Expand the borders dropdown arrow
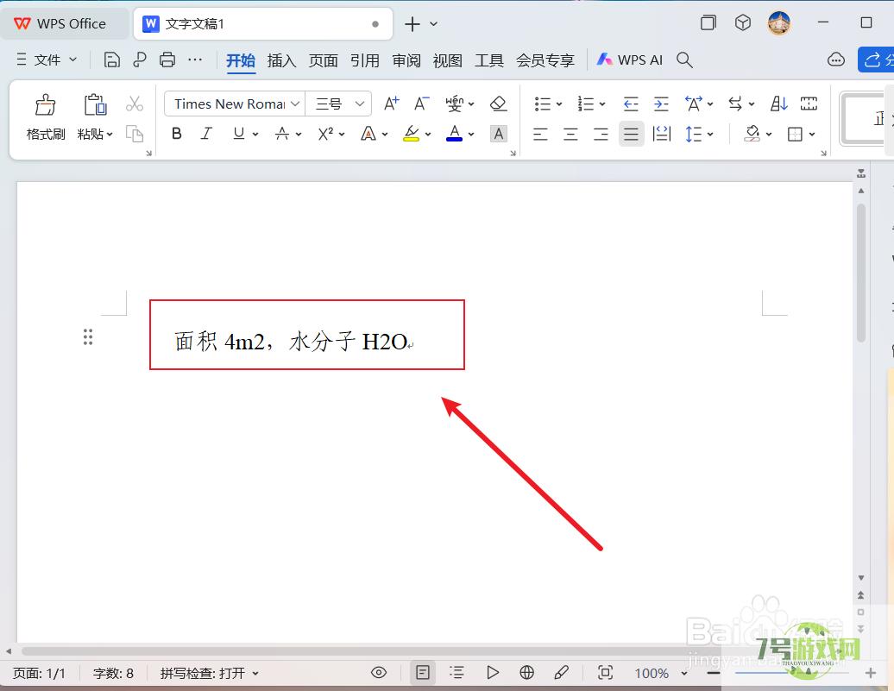The image size is (894, 691). coord(811,135)
